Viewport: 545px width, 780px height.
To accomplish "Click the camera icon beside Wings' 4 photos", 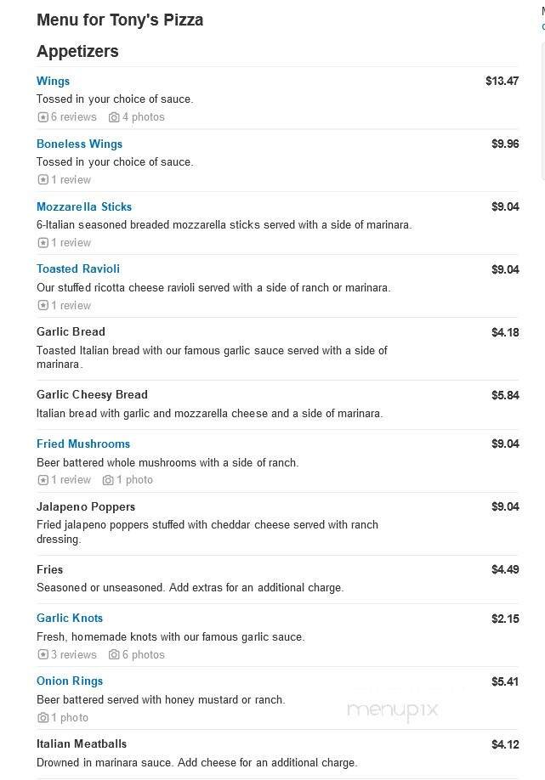I will pos(116,116).
